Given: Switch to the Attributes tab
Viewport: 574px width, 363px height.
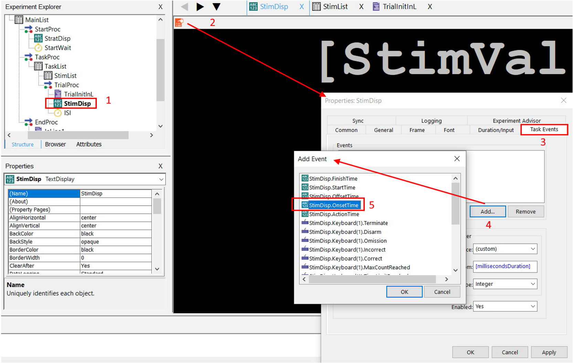Looking at the screenshot, I should (x=89, y=144).
